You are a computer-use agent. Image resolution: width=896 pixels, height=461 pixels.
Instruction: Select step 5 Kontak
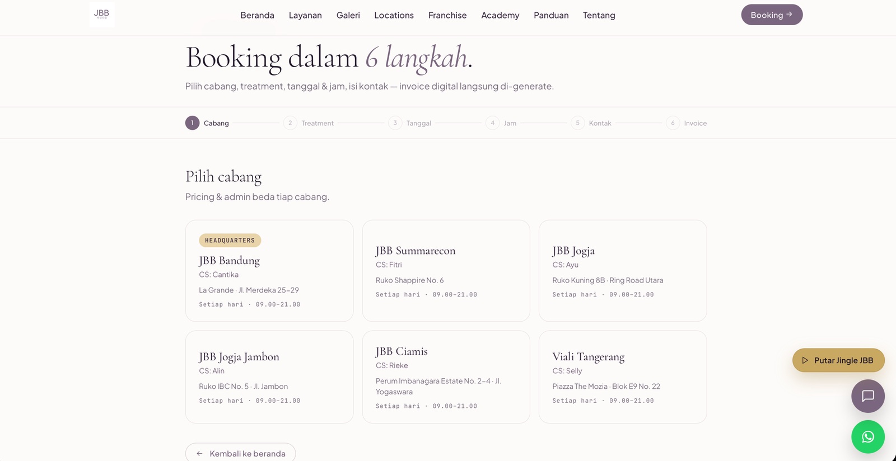tap(591, 123)
